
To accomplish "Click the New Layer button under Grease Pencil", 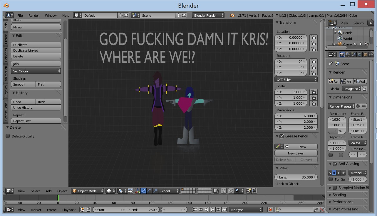I will [296, 153].
